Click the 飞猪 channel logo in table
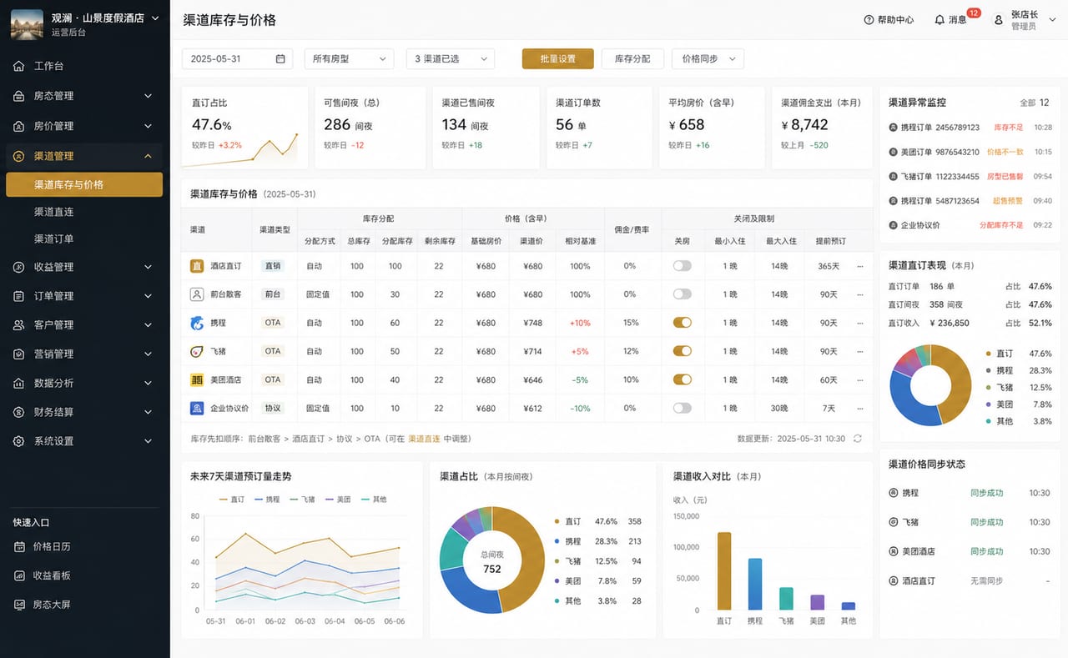The image size is (1068, 658). tap(197, 351)
